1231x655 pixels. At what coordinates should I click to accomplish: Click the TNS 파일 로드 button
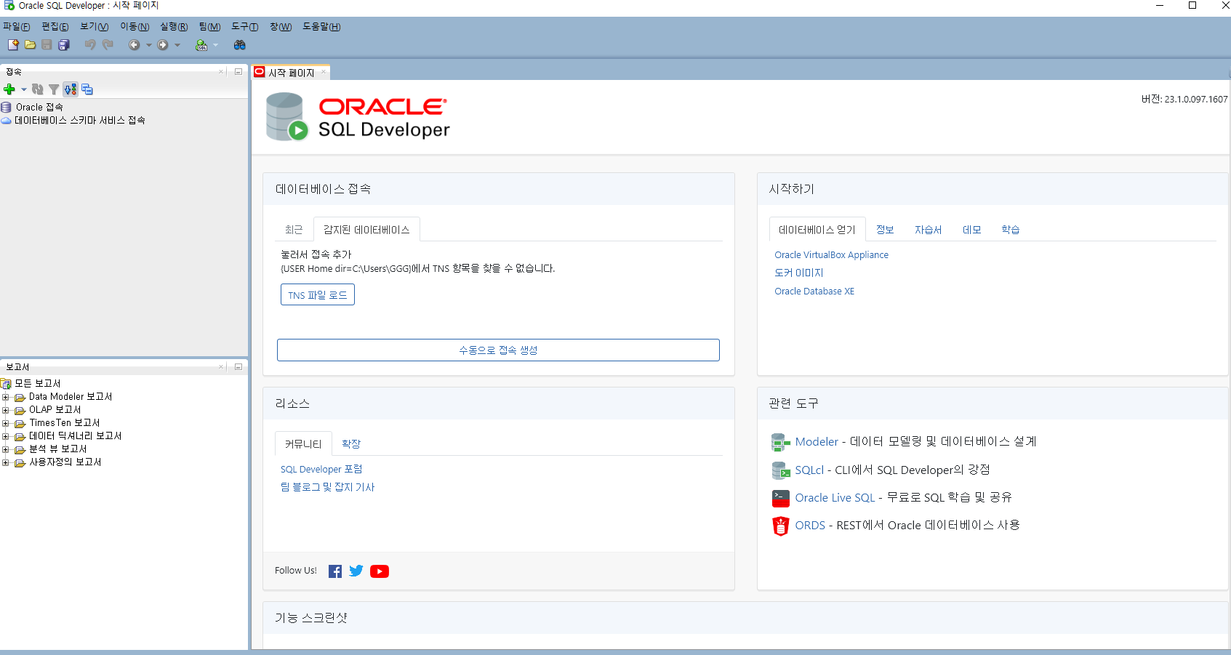(318, 295)
